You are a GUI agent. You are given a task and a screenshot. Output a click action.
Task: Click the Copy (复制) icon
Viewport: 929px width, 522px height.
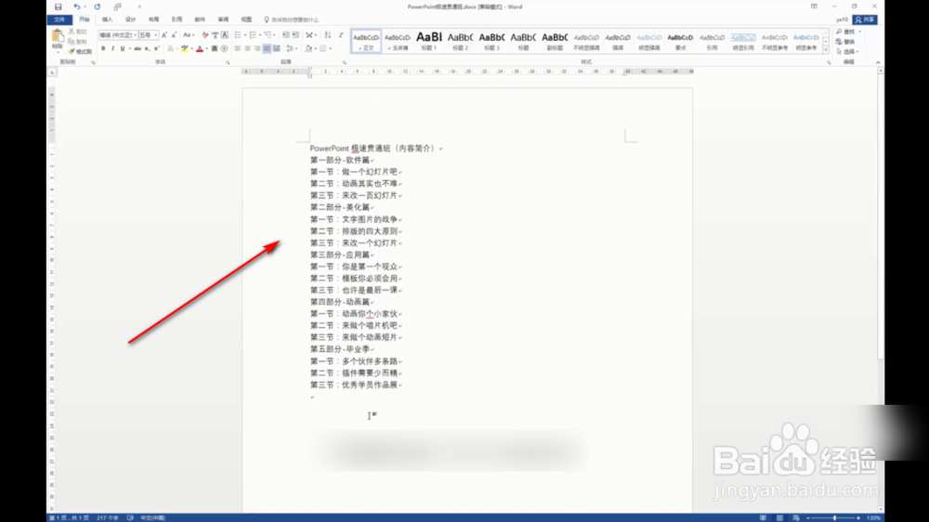72,42
